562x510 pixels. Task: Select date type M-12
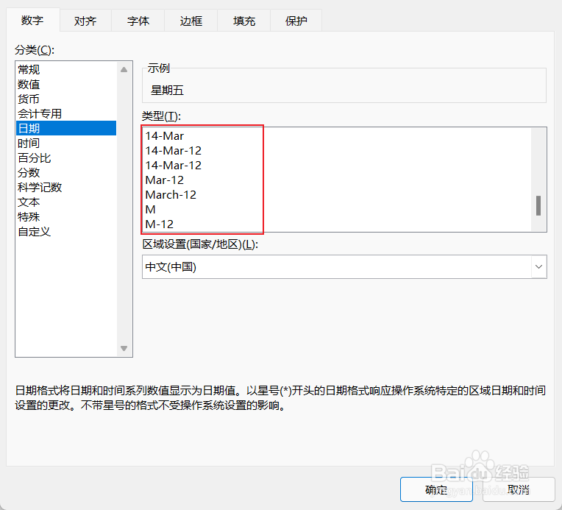coord(337,224)
